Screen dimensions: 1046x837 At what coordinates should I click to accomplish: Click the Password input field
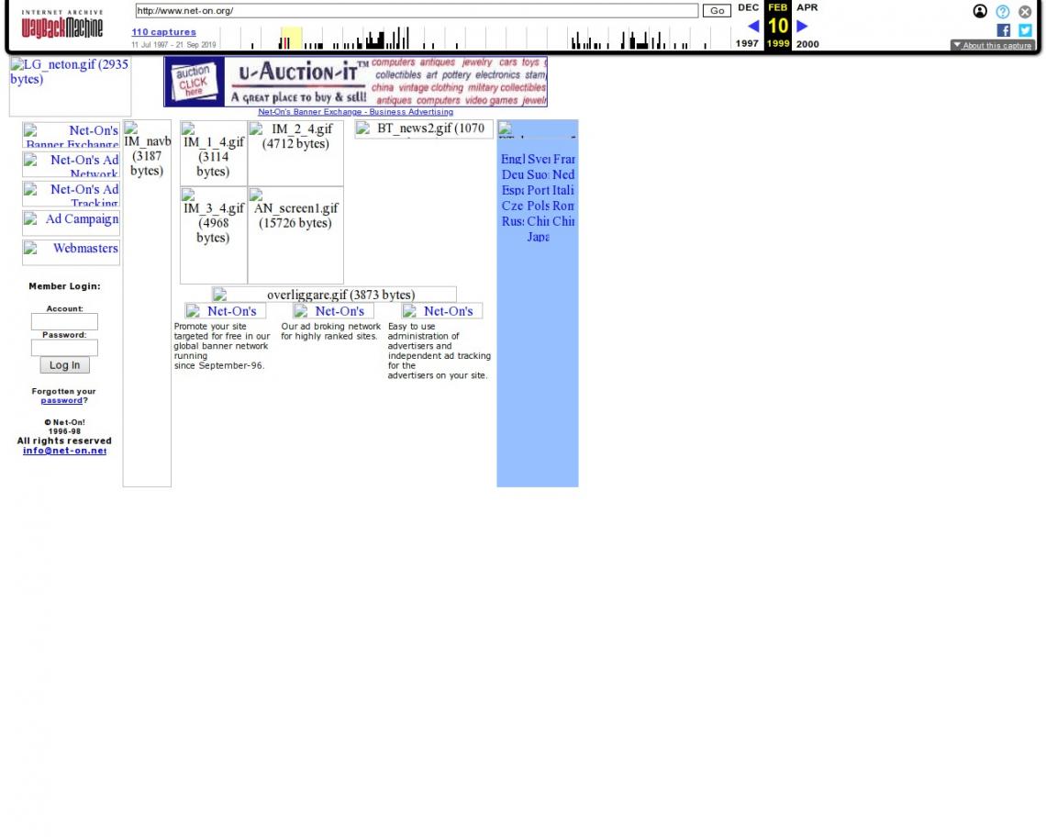pos(64,348)
